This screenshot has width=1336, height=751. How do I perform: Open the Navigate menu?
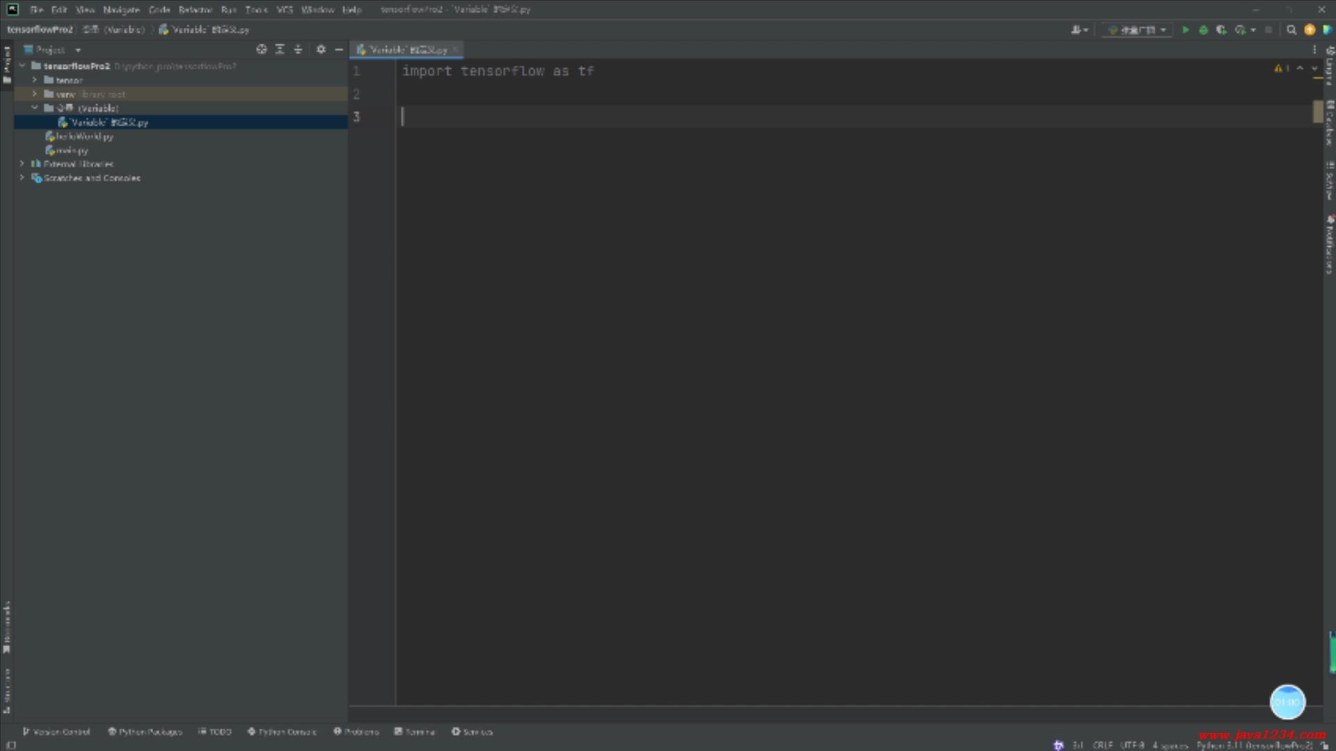(x=121, y=10)
